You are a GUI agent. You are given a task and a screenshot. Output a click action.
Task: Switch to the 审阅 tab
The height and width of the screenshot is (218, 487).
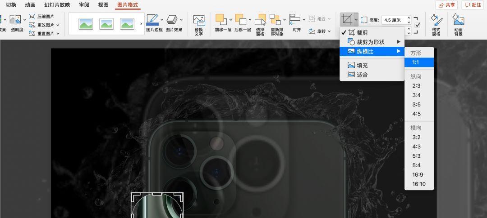84,5
